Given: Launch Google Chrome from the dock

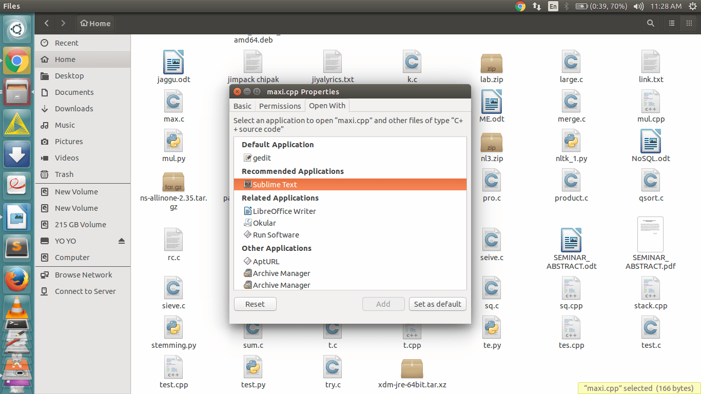Looking at the screenshot, I should click(x=17, y=62).
